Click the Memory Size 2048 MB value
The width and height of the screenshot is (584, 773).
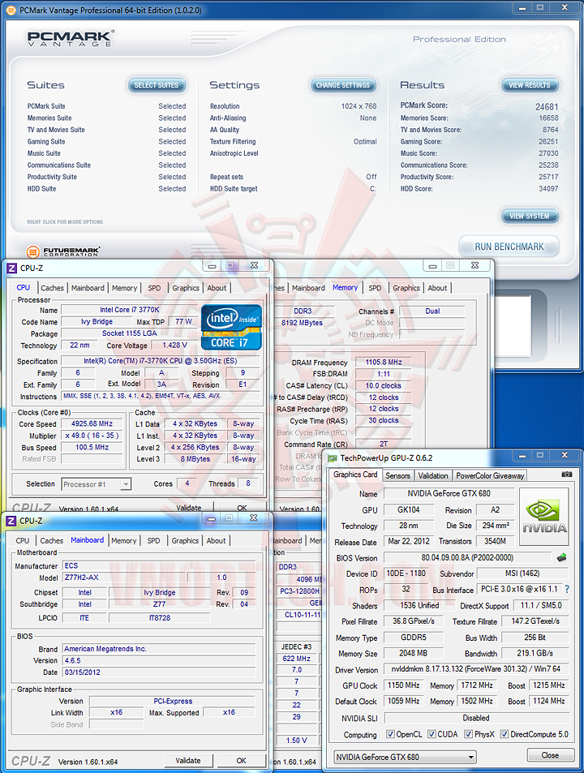pyautogui.click(x=413, y=653)
